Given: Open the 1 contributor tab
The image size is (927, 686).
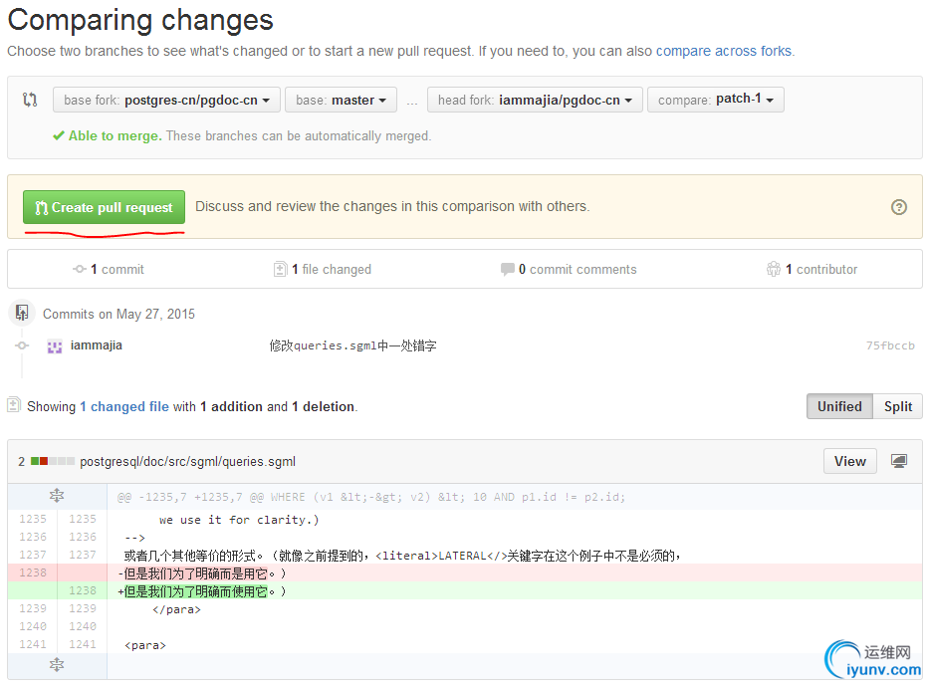Looking at the screenshot, I should click(x=811, y=269).
